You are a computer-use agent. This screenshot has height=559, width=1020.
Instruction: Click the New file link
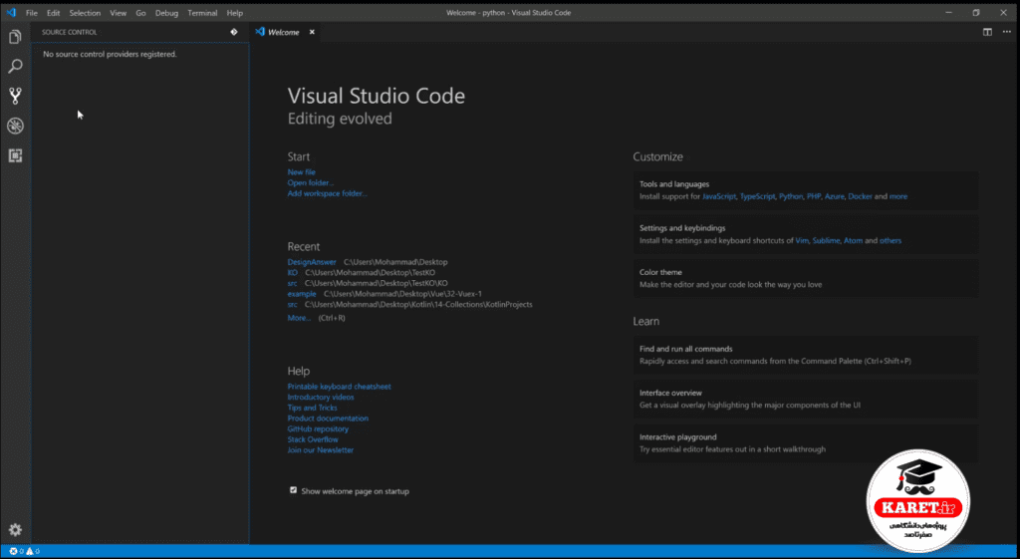point(301,171)
